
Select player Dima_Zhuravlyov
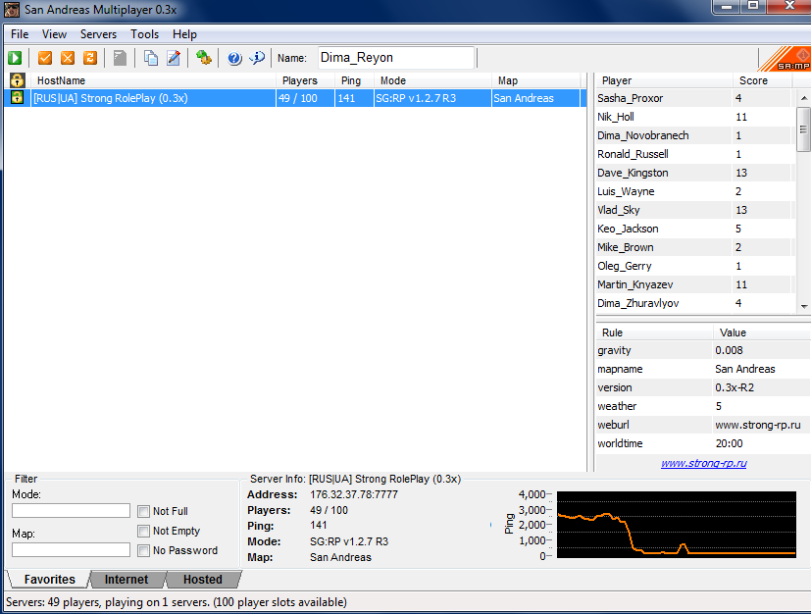[694, 303]
